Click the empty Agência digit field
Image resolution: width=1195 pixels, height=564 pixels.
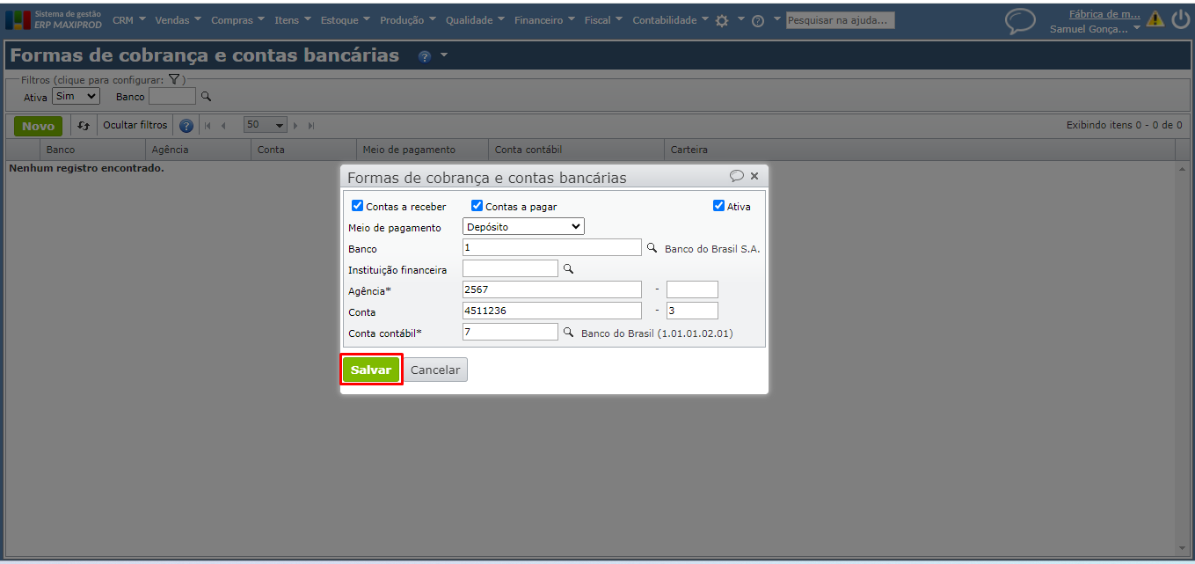click(692, 289)
